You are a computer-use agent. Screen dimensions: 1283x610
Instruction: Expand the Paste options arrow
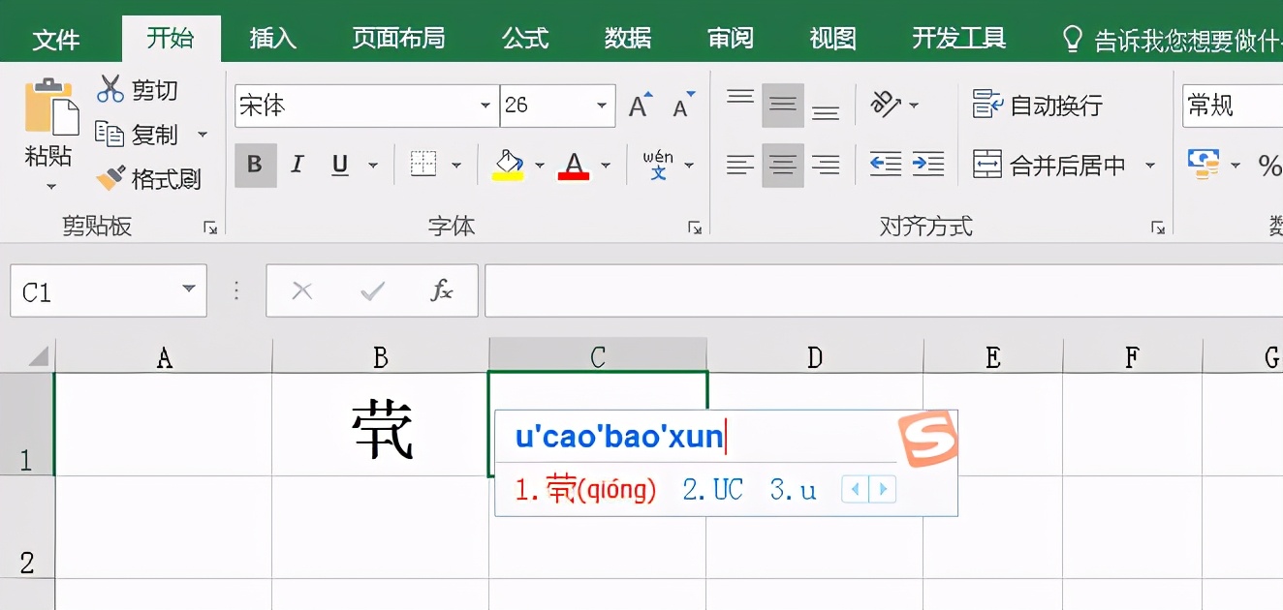pyautogui.click(x=50, y=186)
